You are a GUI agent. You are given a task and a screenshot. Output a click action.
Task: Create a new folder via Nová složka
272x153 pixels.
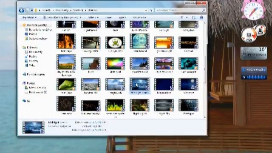point(139,17)
